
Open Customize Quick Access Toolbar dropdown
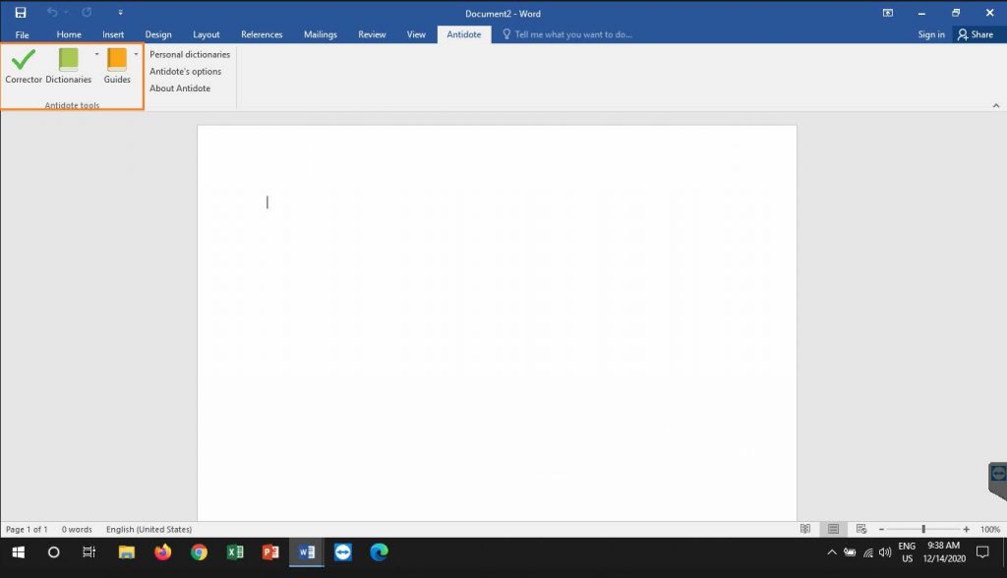120,13
